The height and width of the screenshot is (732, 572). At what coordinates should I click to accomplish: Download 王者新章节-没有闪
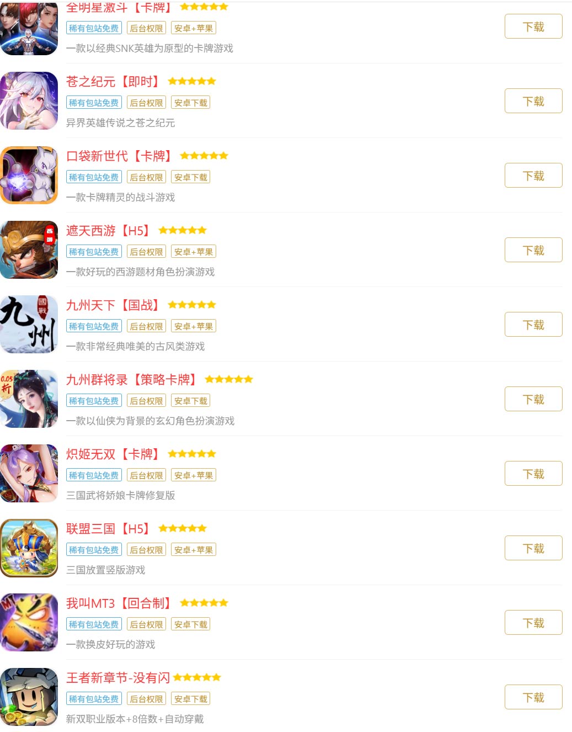pyautogui.click(x=533, y=697)
